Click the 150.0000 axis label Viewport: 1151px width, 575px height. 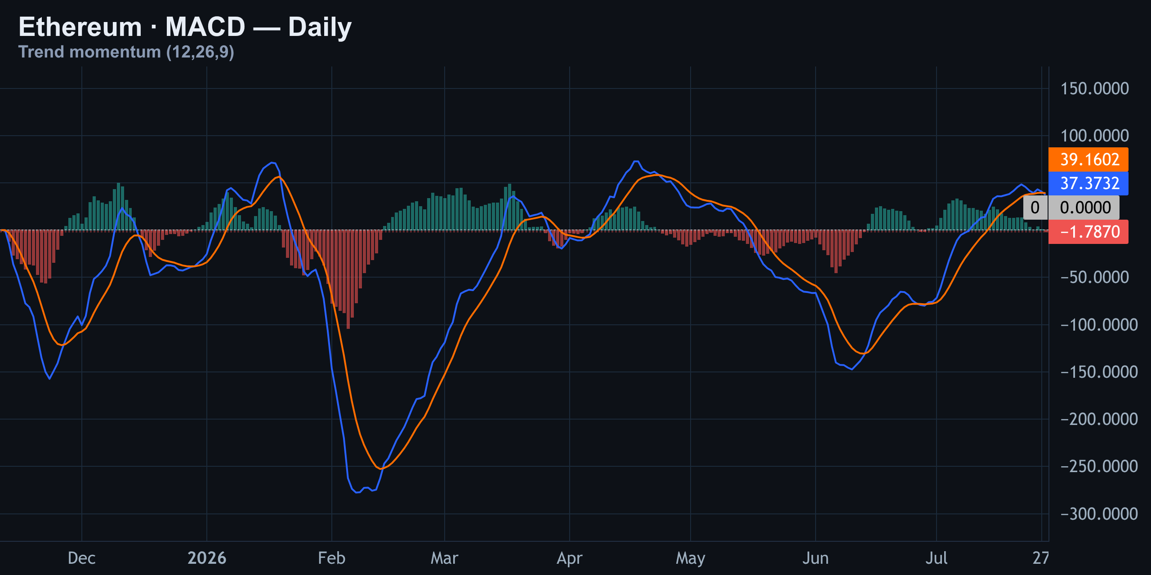(1095, 88)
